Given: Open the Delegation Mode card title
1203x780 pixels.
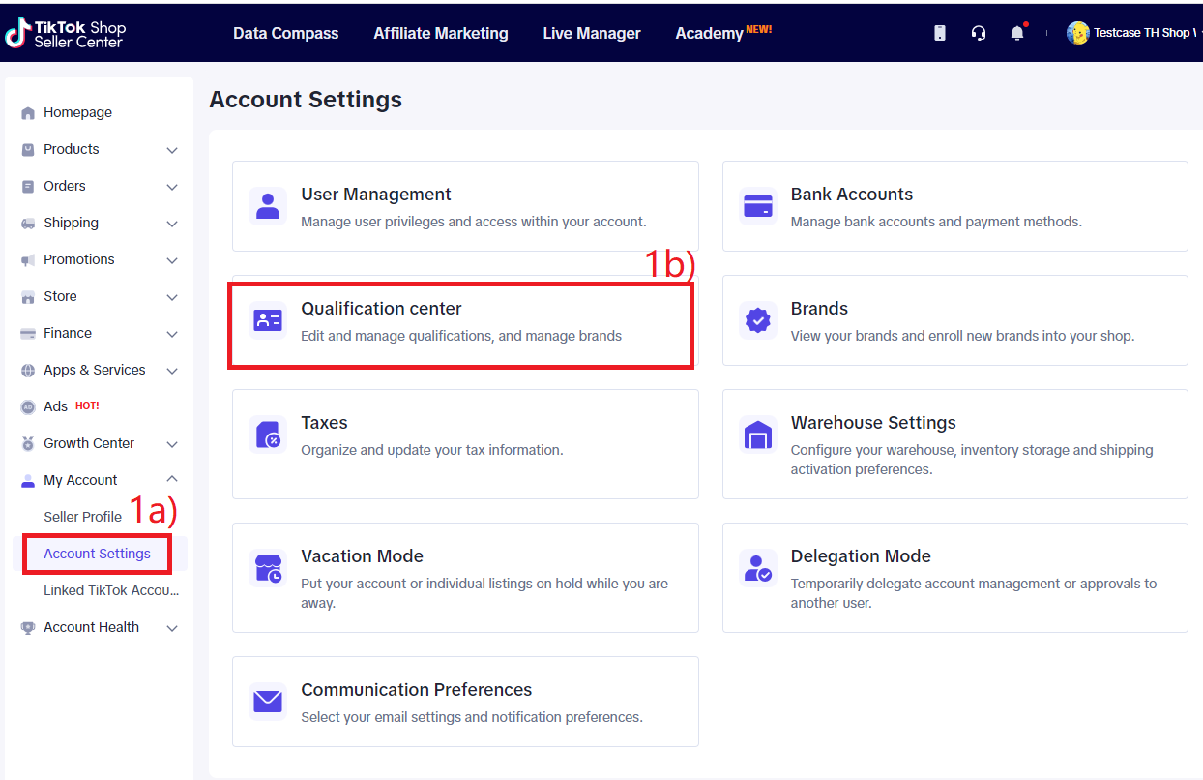Looking at the screenshot, I should [x=861, y=556].
